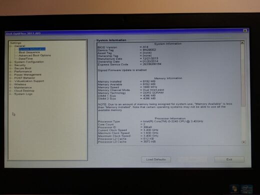
Task: Click the Minimum Clock Speed label
Action: (113, 133)
